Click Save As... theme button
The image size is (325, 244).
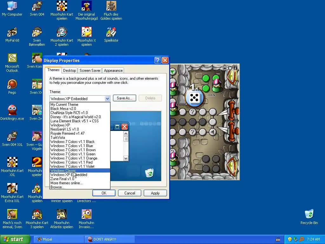click(124, 98)
